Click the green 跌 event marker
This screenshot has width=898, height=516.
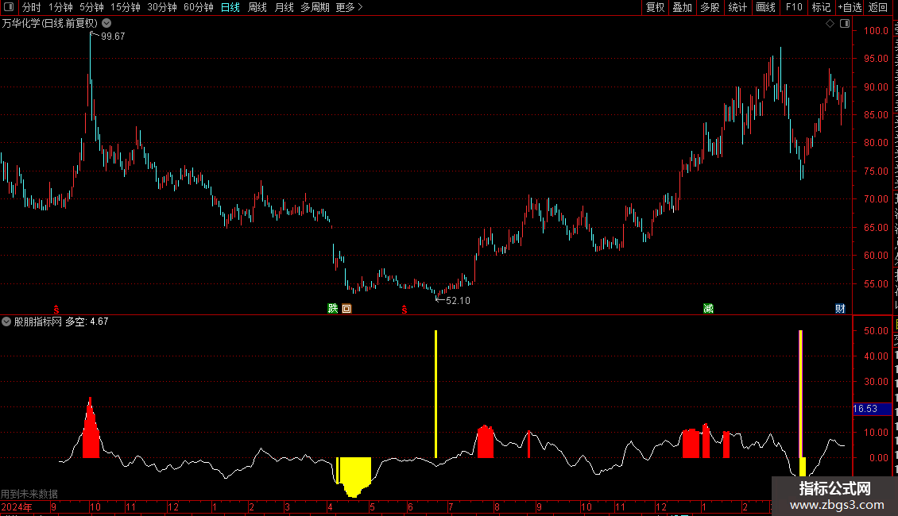pyautogui.click(x=333, y=308)
